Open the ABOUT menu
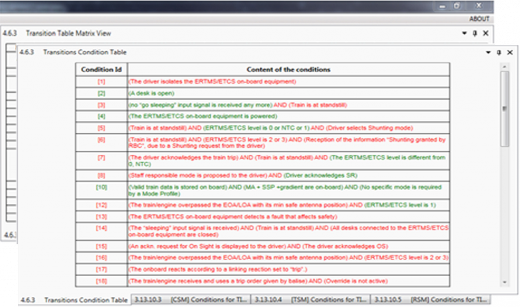The image size is (520, 307). 479,19
